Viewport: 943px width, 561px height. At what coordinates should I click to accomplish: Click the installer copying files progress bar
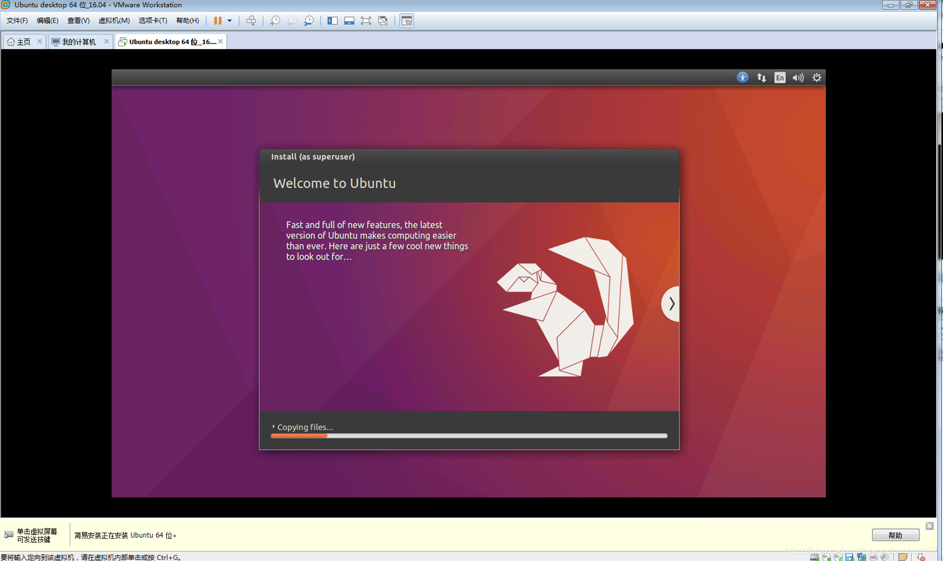(x=469, y=436)
